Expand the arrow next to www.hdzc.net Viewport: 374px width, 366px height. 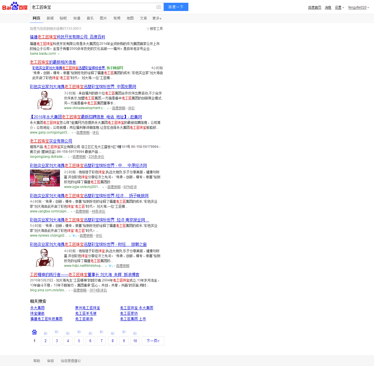[106, 266]
